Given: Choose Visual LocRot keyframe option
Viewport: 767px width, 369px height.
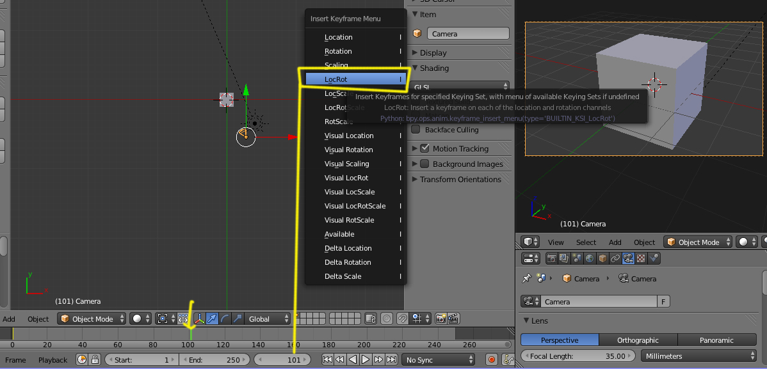Looking at the screenshot, I should (x=355, y=178).
